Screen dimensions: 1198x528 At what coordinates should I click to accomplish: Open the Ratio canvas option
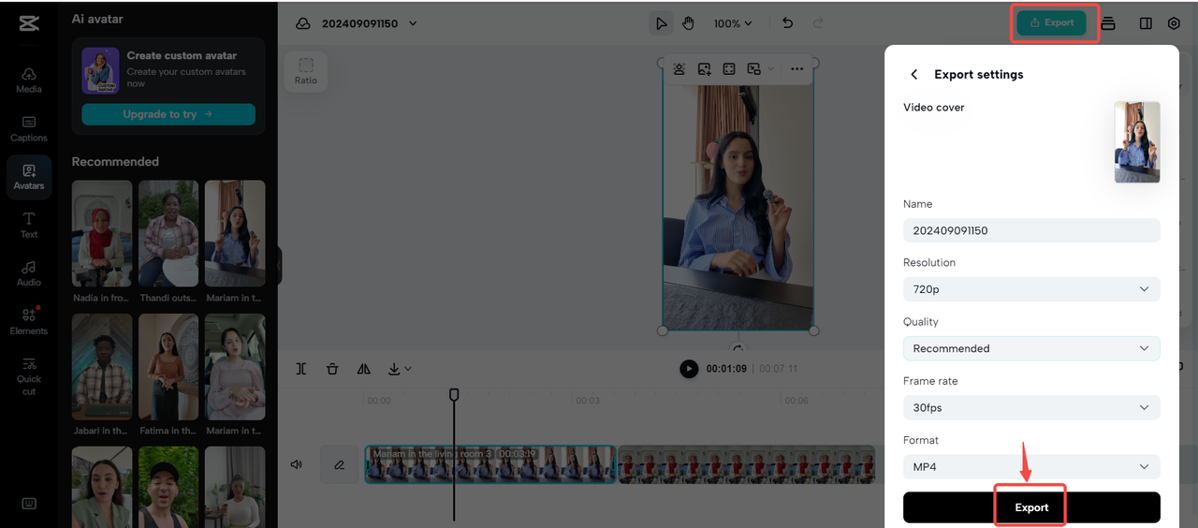[306, 71]
